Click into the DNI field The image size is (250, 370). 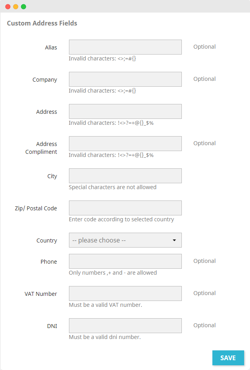pos(125,326)
